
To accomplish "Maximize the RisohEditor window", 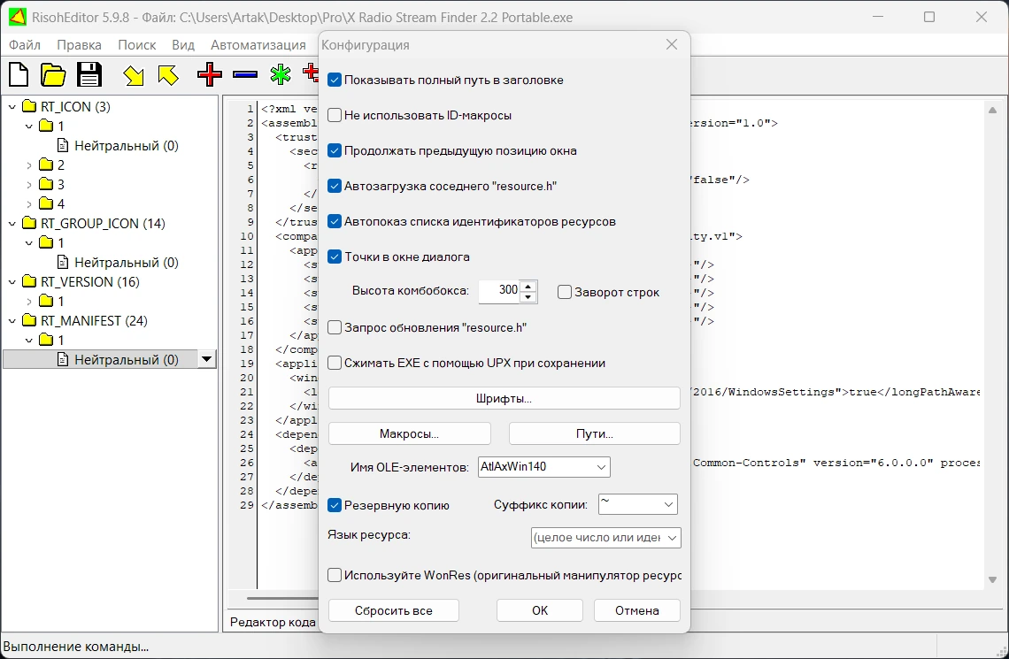I will click(x=929, y=17).
